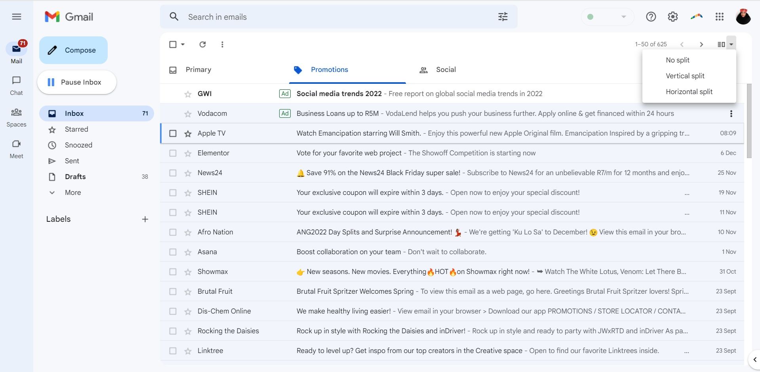Check the select-all emails checkbox
The height and width of the screenshot is (372, 760).
(173, 44)
